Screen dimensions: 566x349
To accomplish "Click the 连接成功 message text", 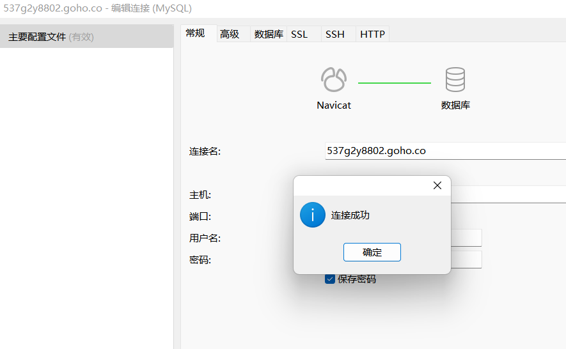I will click(x=350, y=215).
